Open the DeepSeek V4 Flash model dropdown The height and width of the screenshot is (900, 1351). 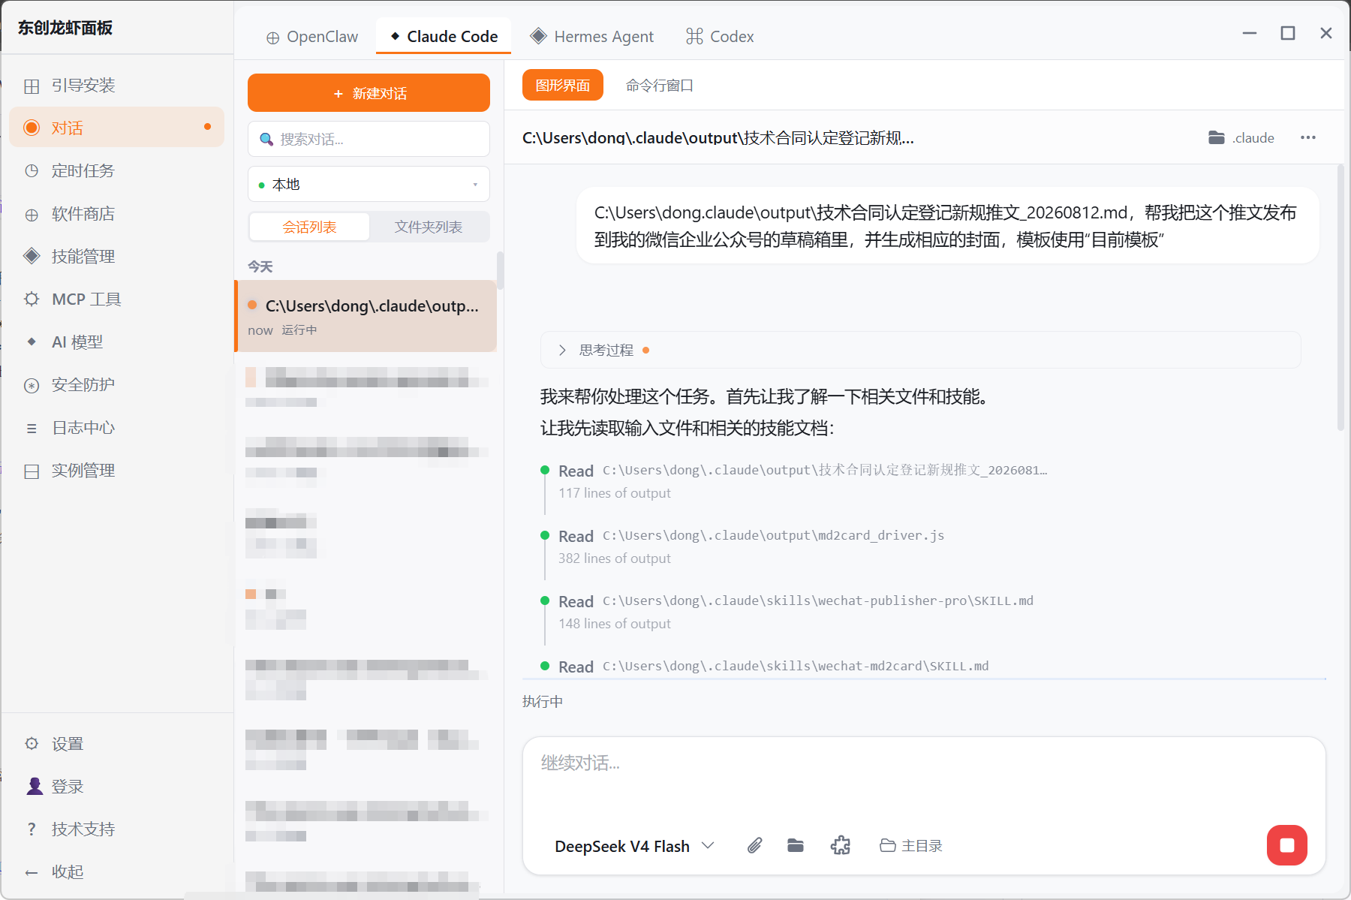point(634,846)
